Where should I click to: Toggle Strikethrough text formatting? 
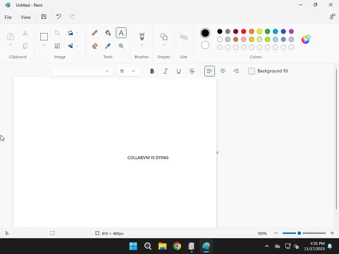pyautogui.click(x=192, y=71)
